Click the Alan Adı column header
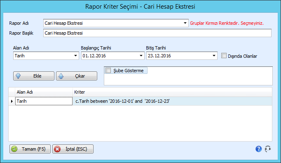This screenshot has width=281, height=163. (44, 92)
